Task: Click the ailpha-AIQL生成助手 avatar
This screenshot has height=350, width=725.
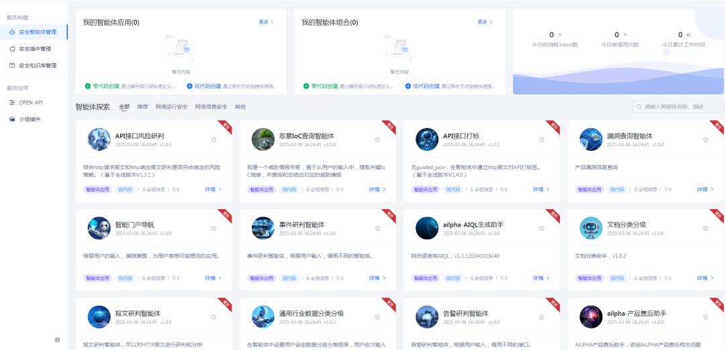Action: (427, 228)
